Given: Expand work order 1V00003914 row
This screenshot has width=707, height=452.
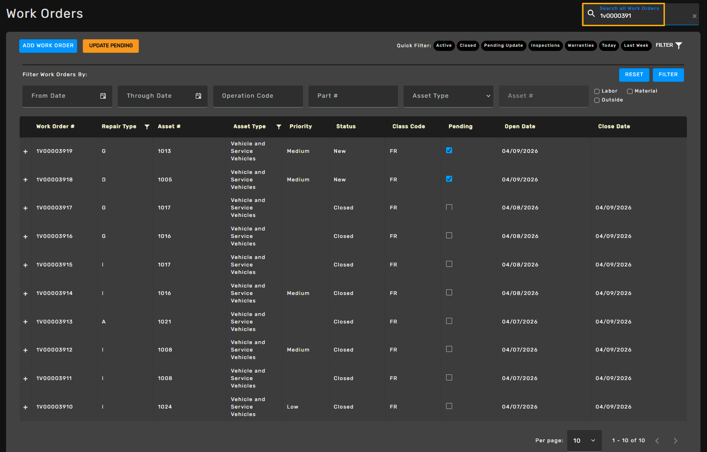Looking at the screenshot, I should (25, 294).
